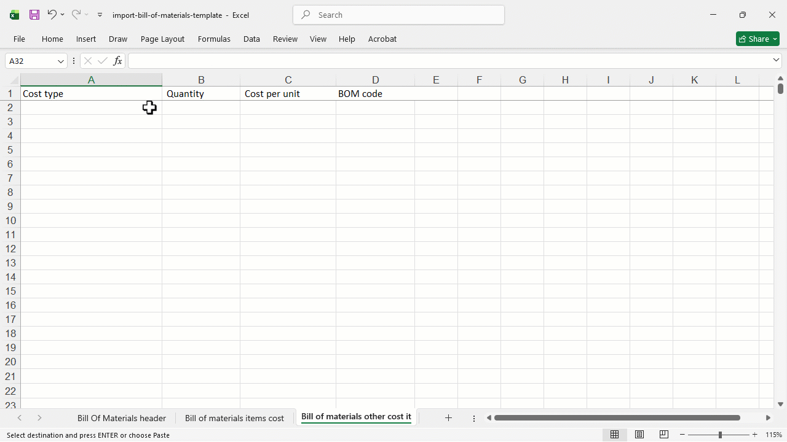Click the Redo icon
The image size is (787, 442).
tap(76, 15)
